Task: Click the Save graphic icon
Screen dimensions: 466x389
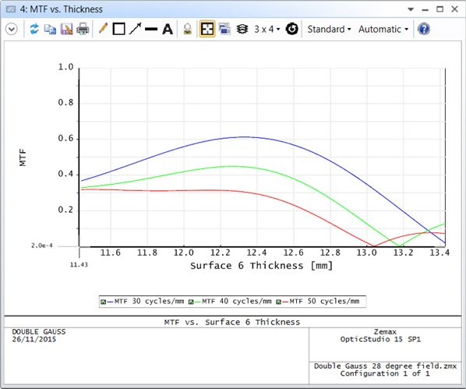Action: [66, 29]
